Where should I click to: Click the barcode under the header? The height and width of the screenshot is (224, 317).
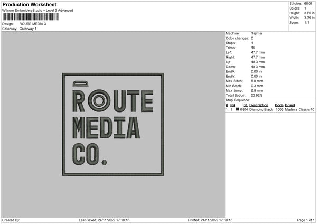click(31, 16)
